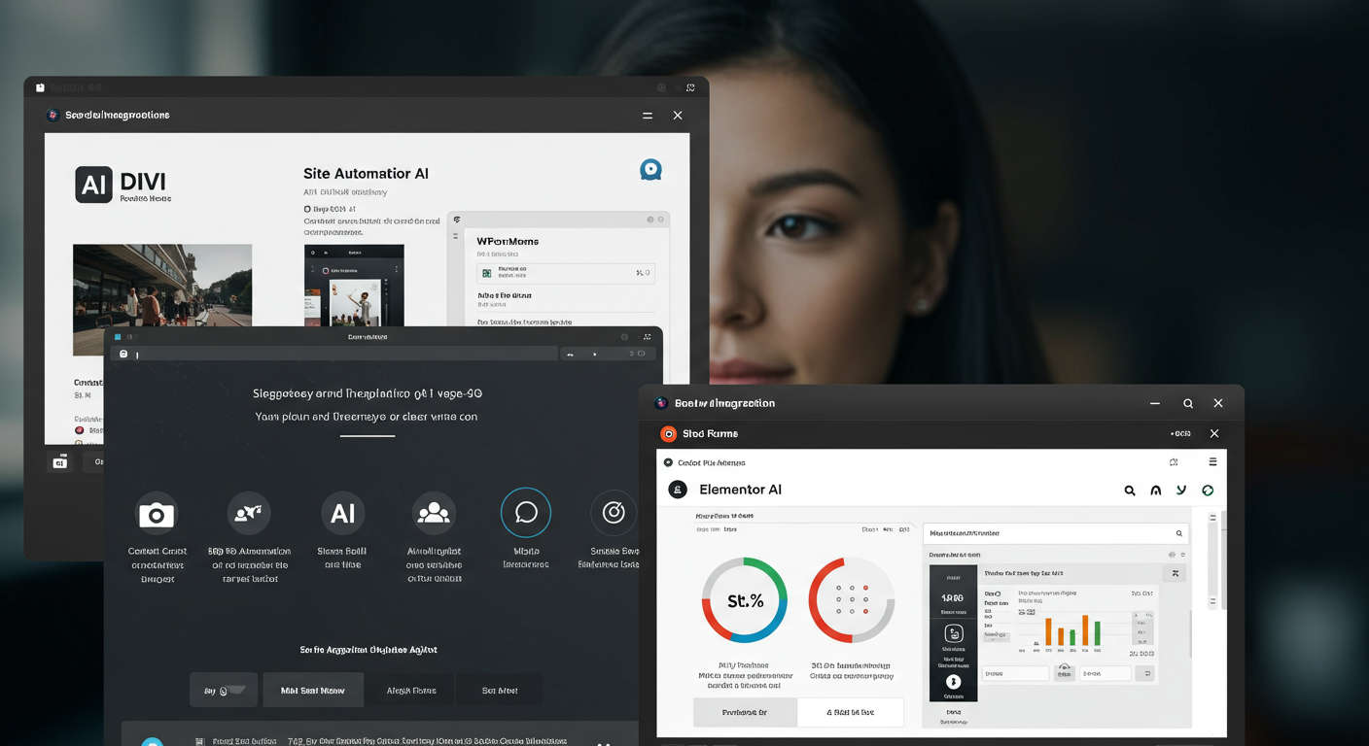The height and width of the screenshot is (746, 1369).
Task: Click the dark Elementor avatar badge icon
Action: pyautogui.click(x=678, y=489)
